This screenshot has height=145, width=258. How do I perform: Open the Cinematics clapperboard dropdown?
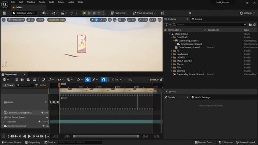64,13
